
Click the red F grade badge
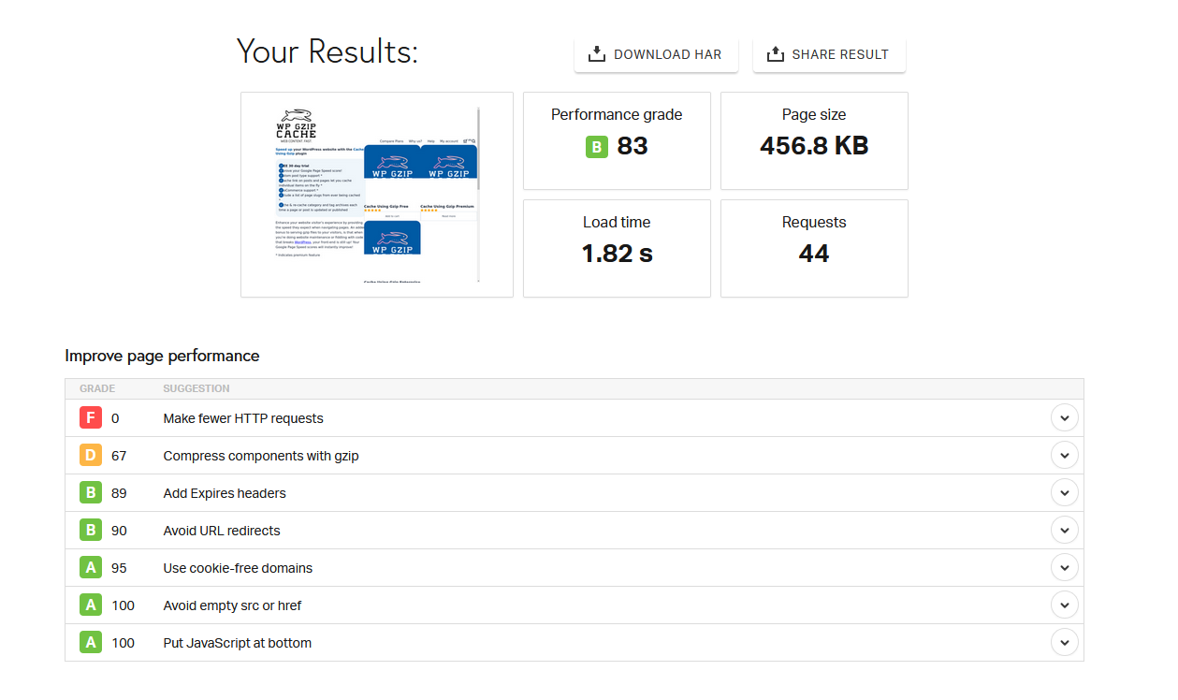click(90, 417)
